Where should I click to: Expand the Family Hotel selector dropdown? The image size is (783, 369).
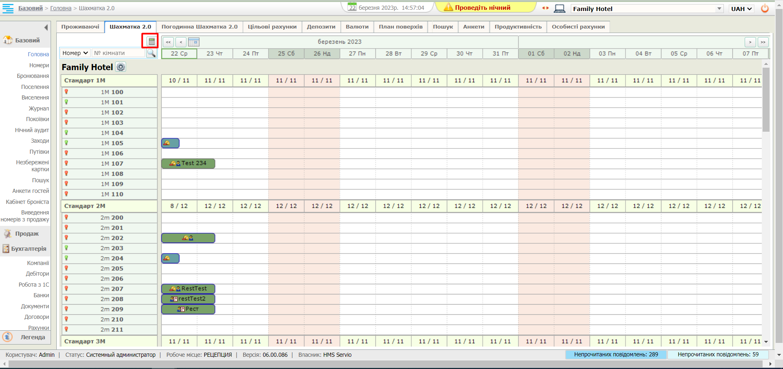[719, 9]
